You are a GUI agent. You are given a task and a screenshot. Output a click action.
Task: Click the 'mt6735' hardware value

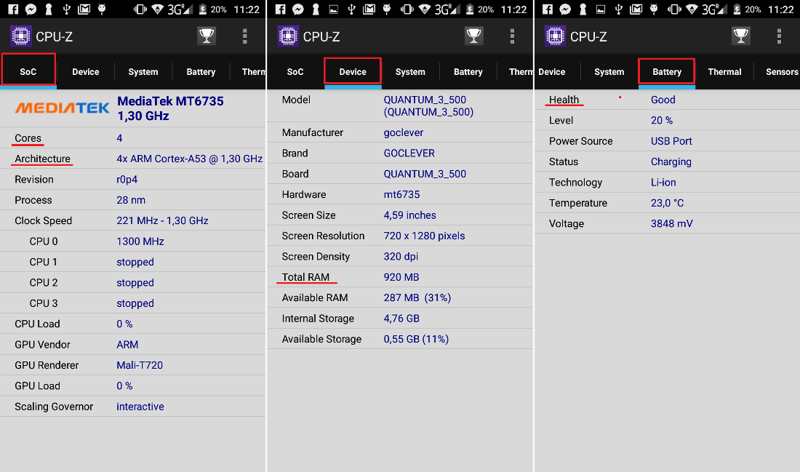401,194
